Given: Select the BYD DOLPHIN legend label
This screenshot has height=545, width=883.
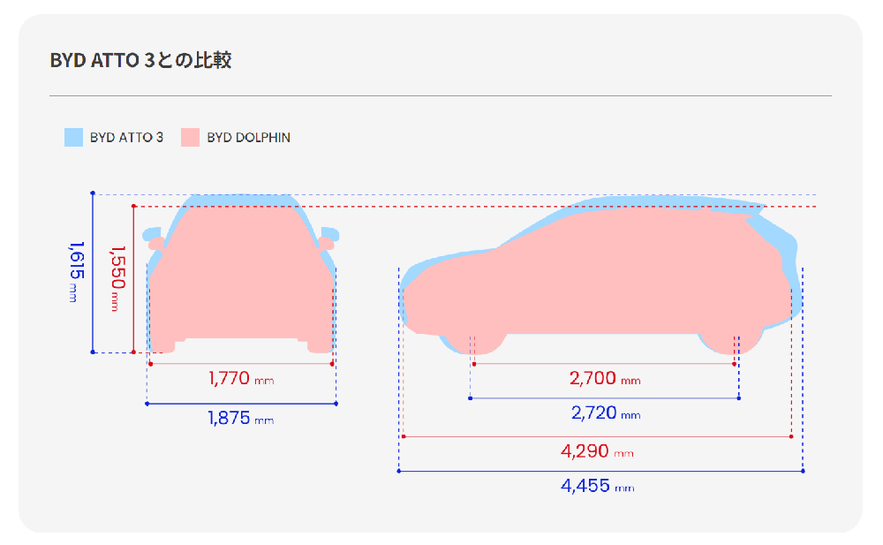Looking at the screenshot, I should [x=248, y=138].
